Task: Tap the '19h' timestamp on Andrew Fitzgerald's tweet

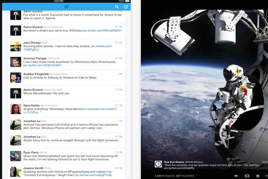Action: (121, 74)
